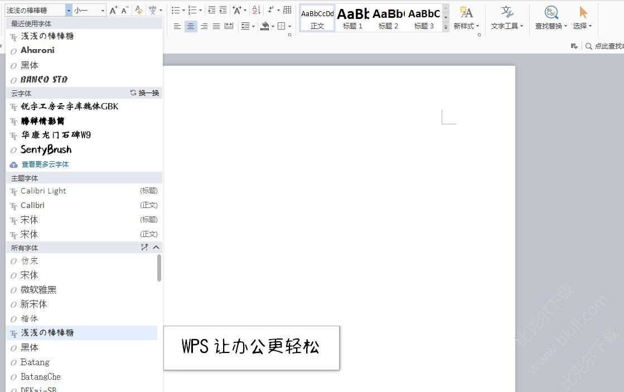Open the phonetic guide dropdown arrow

tap(161, 11)
